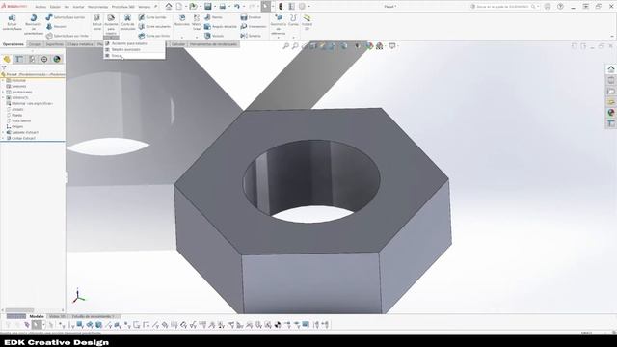Click Zoom to Fit magnifier icon

point(286,46)
